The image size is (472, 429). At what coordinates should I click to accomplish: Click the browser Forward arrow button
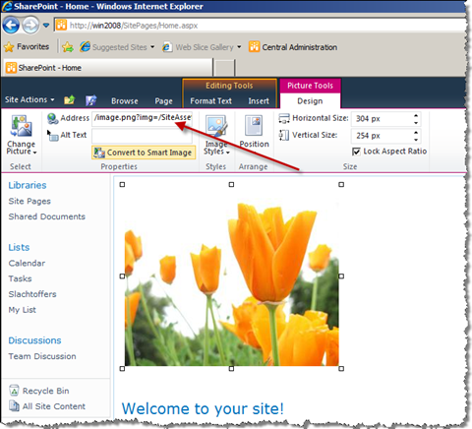pos(30,26)
